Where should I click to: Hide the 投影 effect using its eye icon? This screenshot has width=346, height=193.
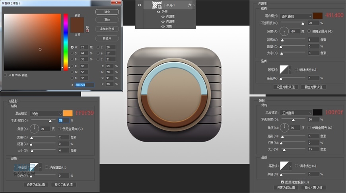(163, 26)
